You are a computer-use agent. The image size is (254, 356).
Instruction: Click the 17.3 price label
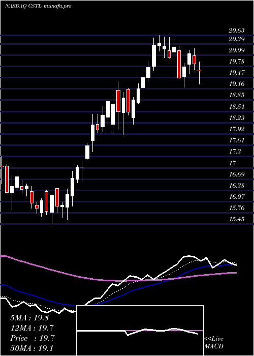[235, 152]
